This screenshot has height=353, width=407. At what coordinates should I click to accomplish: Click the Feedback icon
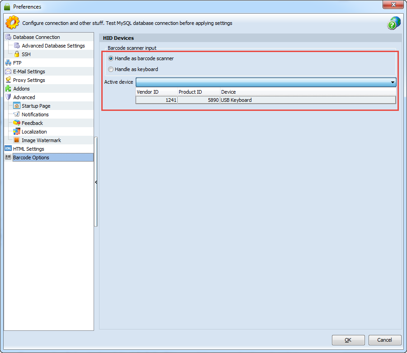tap(17, 123)
